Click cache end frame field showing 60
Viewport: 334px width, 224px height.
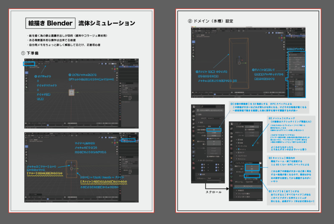click(x=252, y=169)
